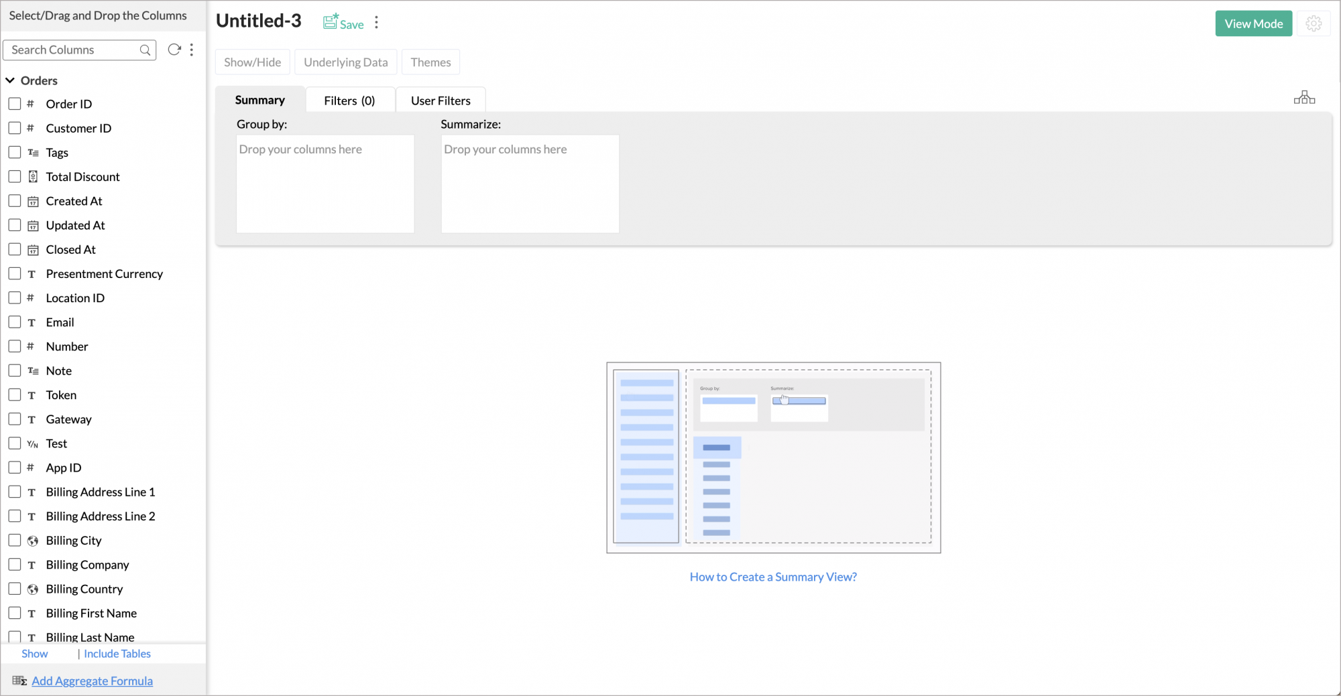Click the hierarchy diagram icon

coord(1304,98)
